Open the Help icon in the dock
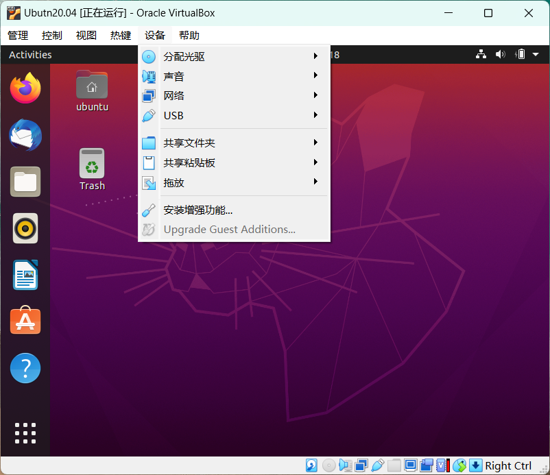 coord(25,368)
